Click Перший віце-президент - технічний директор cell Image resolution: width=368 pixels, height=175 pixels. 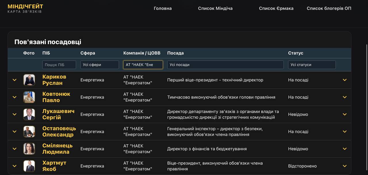[x=215, y=80]
